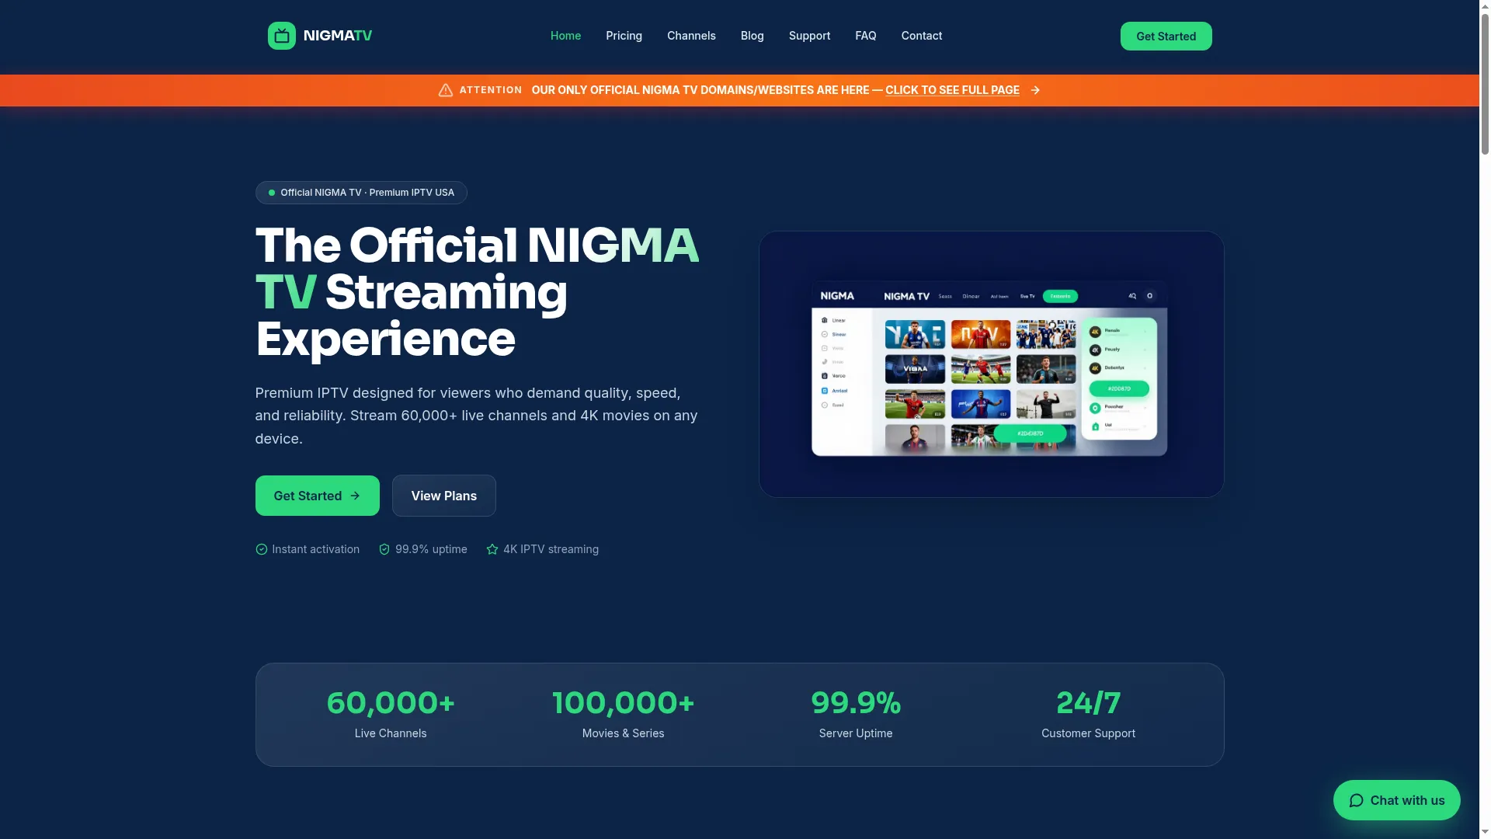
Task: Click the NIGMATV brand name text
Action: click(338, 36)
